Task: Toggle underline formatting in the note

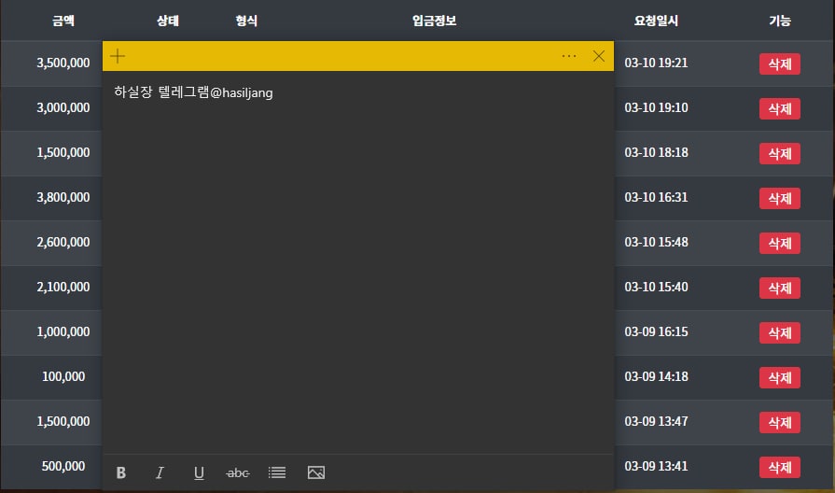Action: (199, 472)
